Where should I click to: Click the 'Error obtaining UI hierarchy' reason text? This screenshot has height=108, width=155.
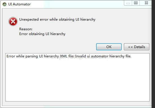click(x=42, y=34)
